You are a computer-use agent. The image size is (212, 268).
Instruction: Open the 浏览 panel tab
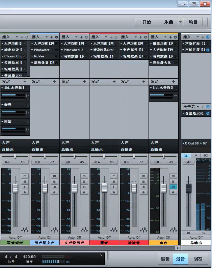coord(198,259)
